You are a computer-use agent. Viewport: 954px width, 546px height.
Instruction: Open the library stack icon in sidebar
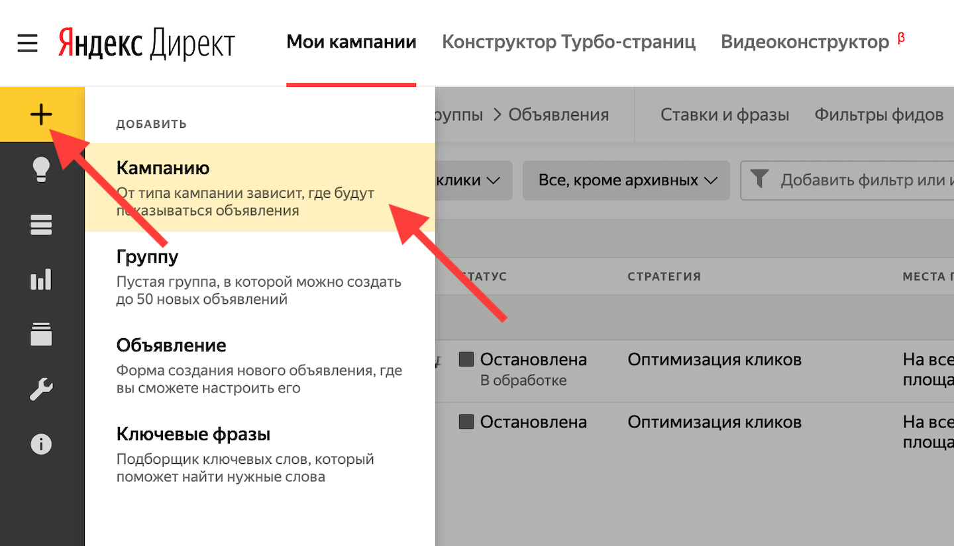[x=41, y=334]
